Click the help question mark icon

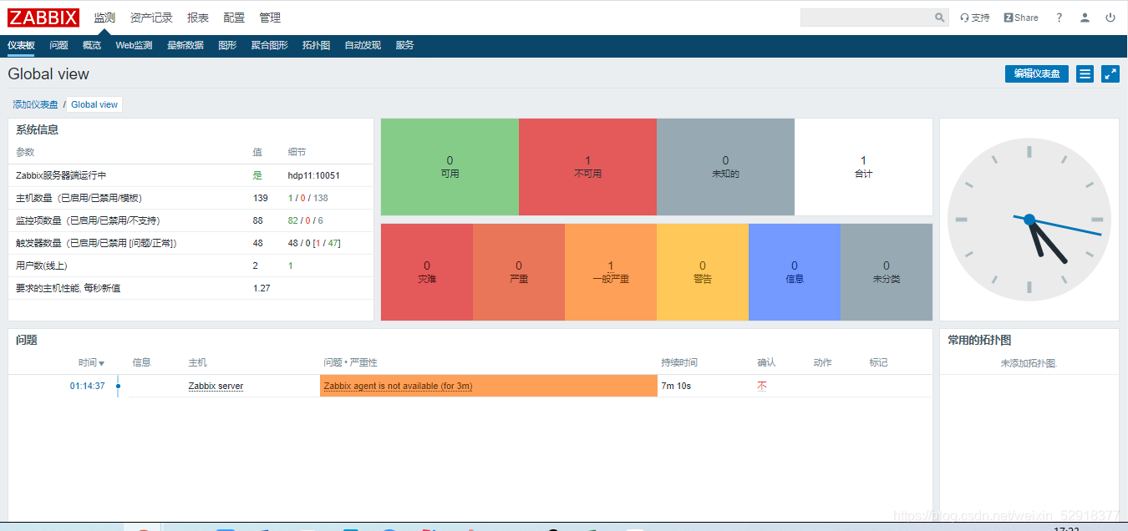(1059, 18)
